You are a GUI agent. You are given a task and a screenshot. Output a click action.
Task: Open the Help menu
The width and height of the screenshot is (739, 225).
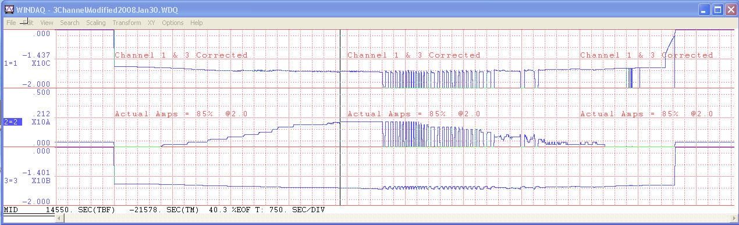pyautogui.click(x=197, y=23)
